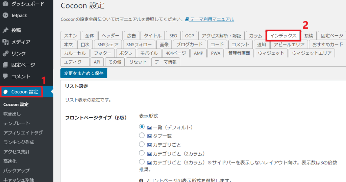Open the 404ページ tab
The height and width of the screenshot is (182, 346).
click(x=176, y=53)
